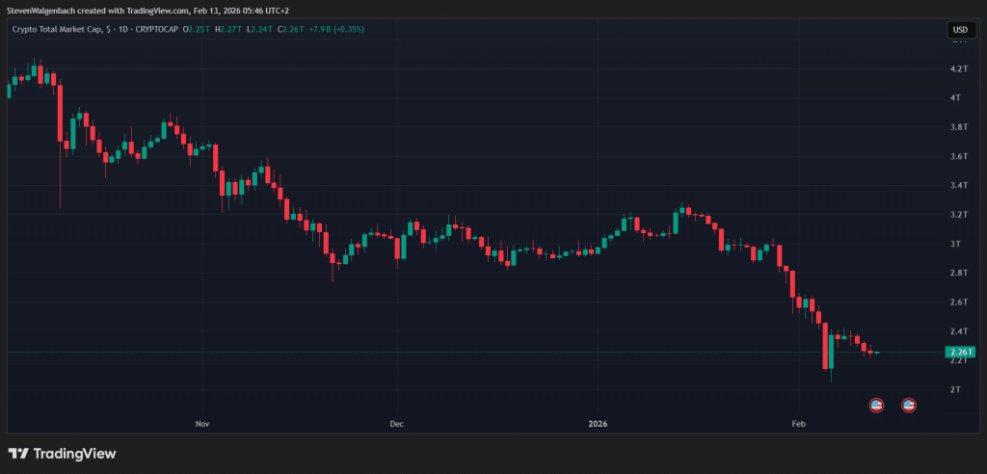Click the 2.4T price axis label
The image size is (987, 474).
(959, 331)
